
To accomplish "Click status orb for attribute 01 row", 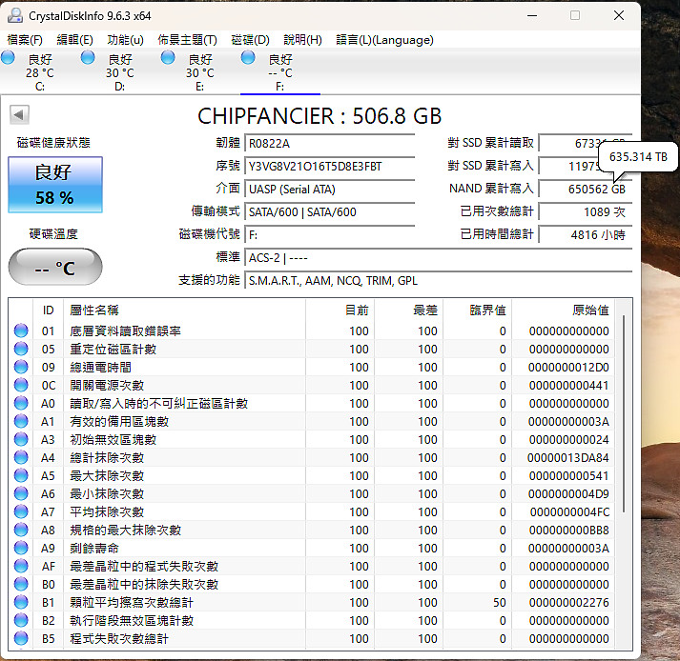I will (x=21, y=330).
